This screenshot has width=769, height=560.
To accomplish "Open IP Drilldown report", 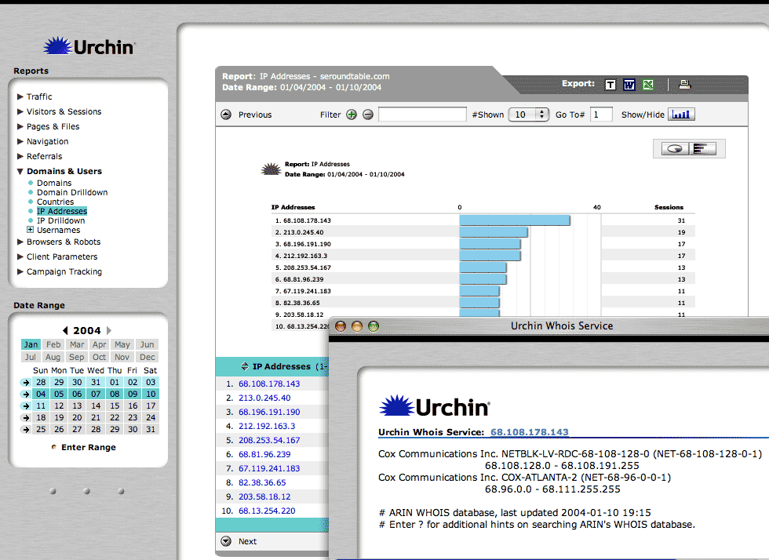I will click(x=61, y=220).
